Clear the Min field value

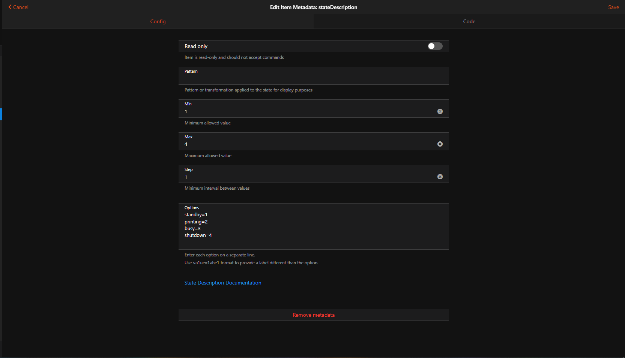pyautogui.click(x=440, y=111)
